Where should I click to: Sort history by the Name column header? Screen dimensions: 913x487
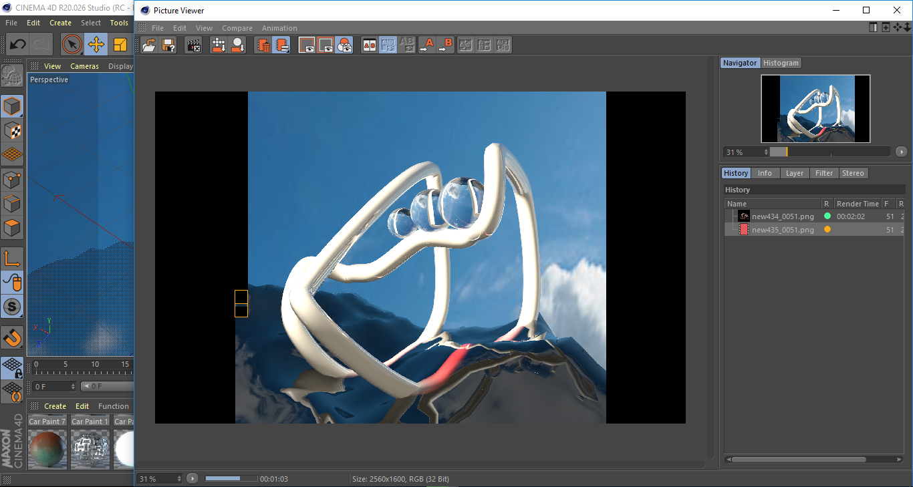point(773,204)
